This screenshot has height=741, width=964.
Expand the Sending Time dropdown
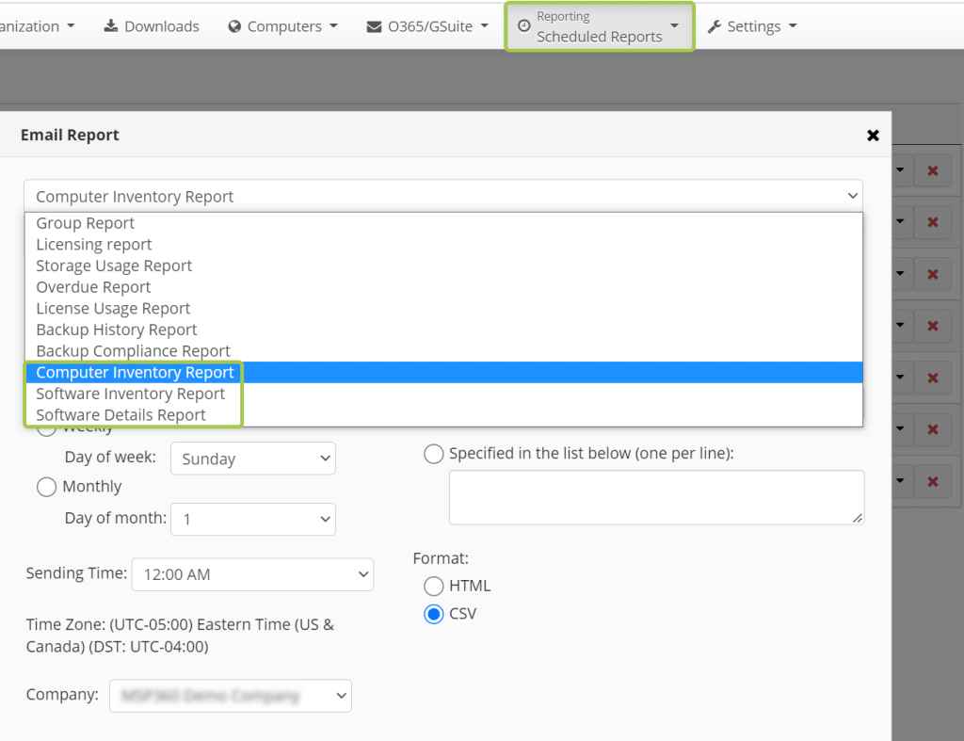point(252,574)
